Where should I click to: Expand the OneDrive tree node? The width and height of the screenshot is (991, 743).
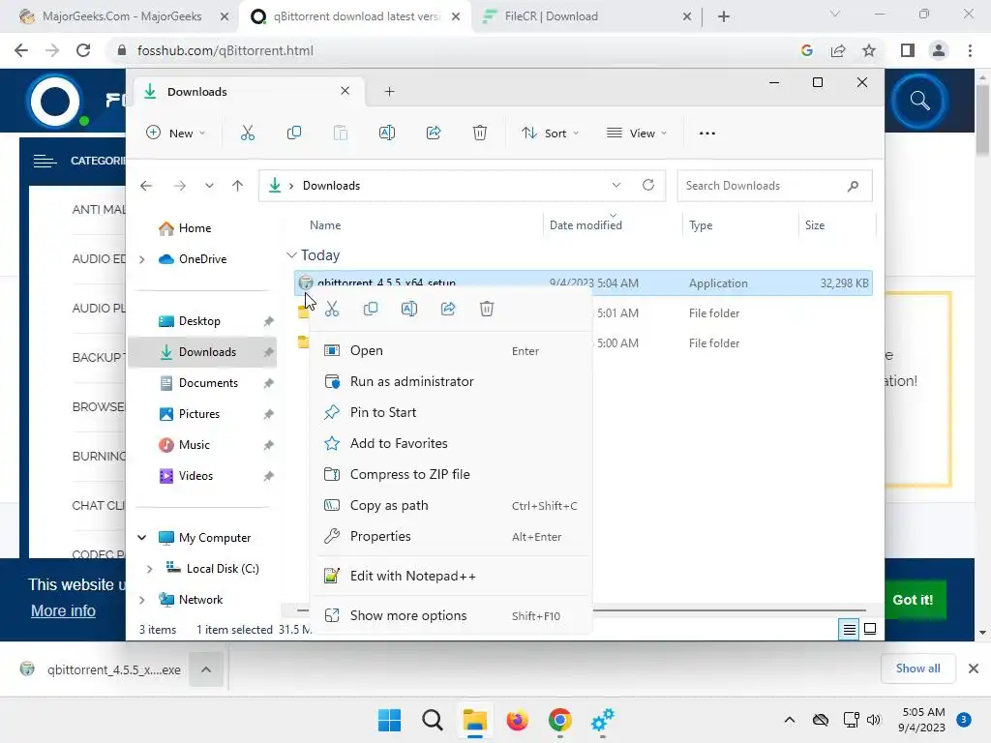click(x=141, y=259)
